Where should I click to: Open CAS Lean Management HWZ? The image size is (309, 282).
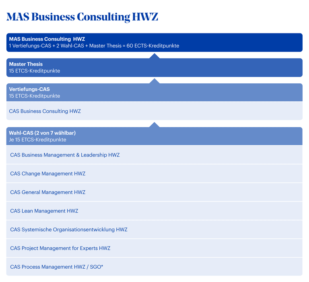[154, 211]
